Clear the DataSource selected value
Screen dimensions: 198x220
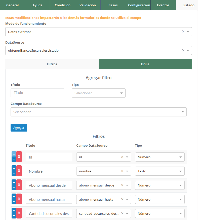[x=183, y=50]
